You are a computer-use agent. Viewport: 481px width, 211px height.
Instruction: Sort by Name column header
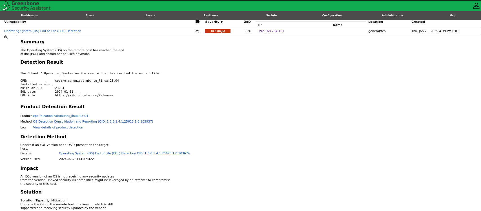click(338, 25)
